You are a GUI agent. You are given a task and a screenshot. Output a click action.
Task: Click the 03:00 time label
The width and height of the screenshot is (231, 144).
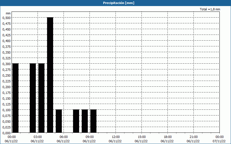click(38, 137)
